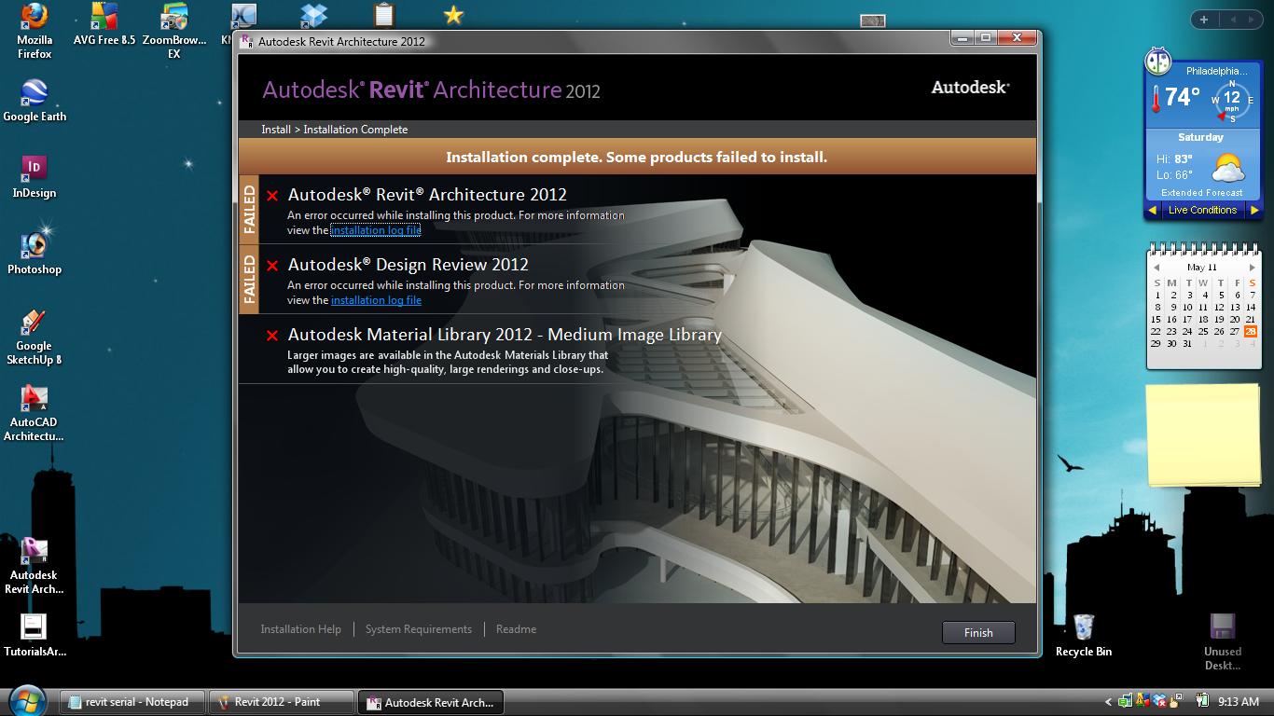Click the 9:13 AM taskbar clock
Image resolution: width=1274 pixels, height=716 pixels.
pos(1238,702)
